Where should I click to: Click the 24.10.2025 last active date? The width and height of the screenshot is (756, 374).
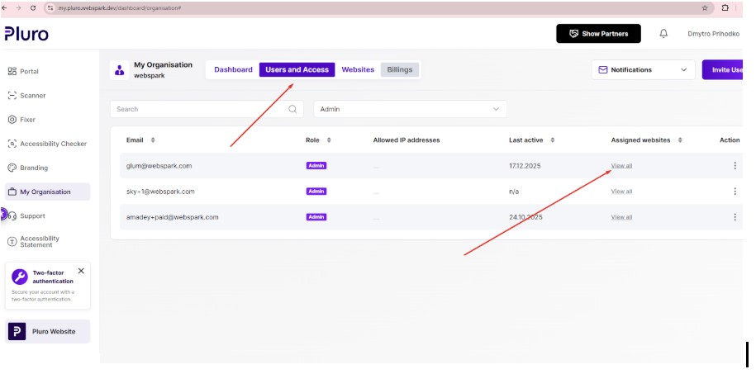(525, 217)
